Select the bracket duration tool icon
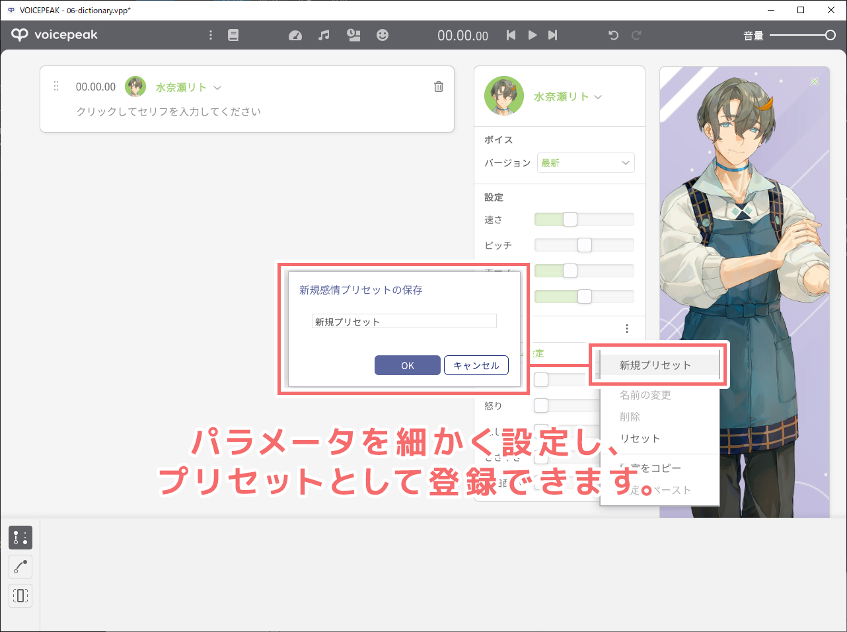This screenshot has width=847, height=632. (x=20, y=596)
